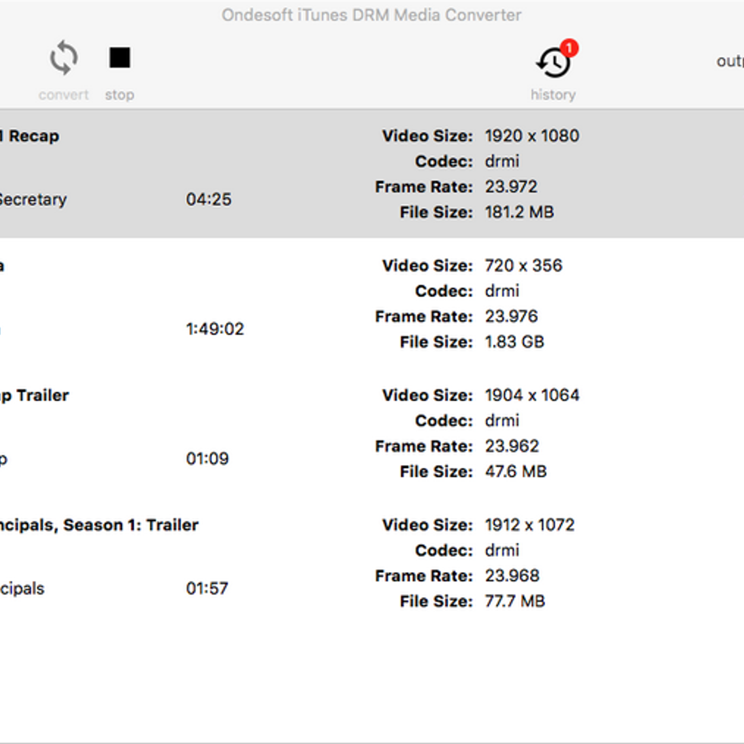Click duration 04:25
744x744 pixels.
[x=209, y=199]
